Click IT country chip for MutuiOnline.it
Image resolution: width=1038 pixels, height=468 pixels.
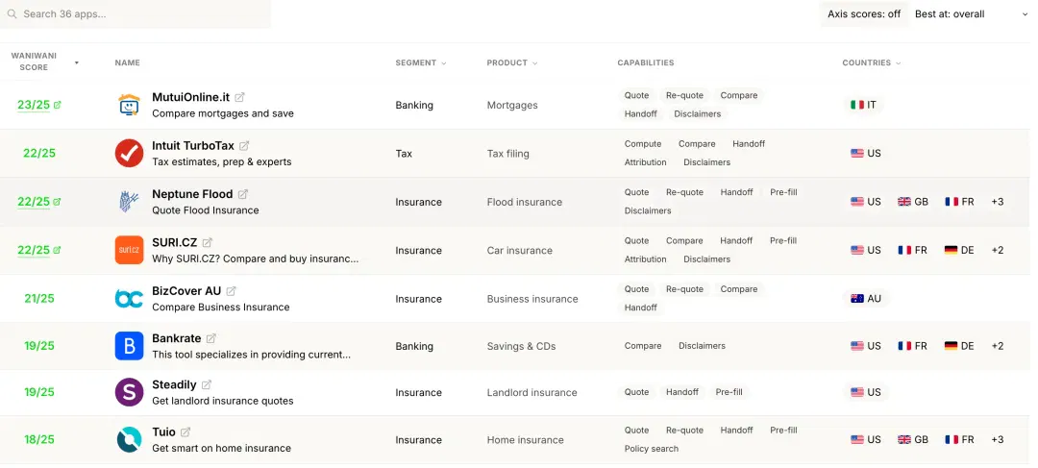pyautogui.click(x=863, y=105)
